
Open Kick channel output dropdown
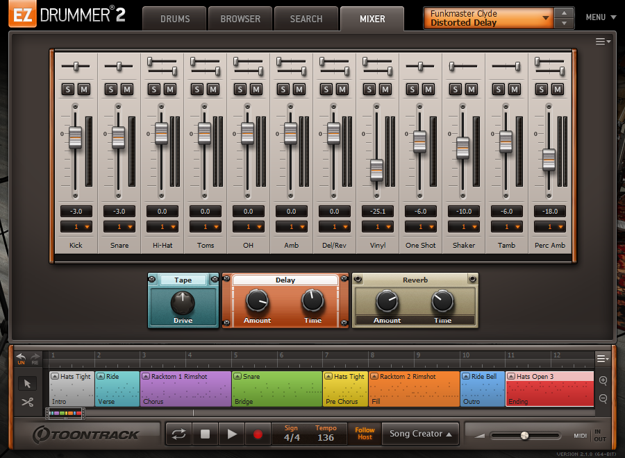coord(76,227)
